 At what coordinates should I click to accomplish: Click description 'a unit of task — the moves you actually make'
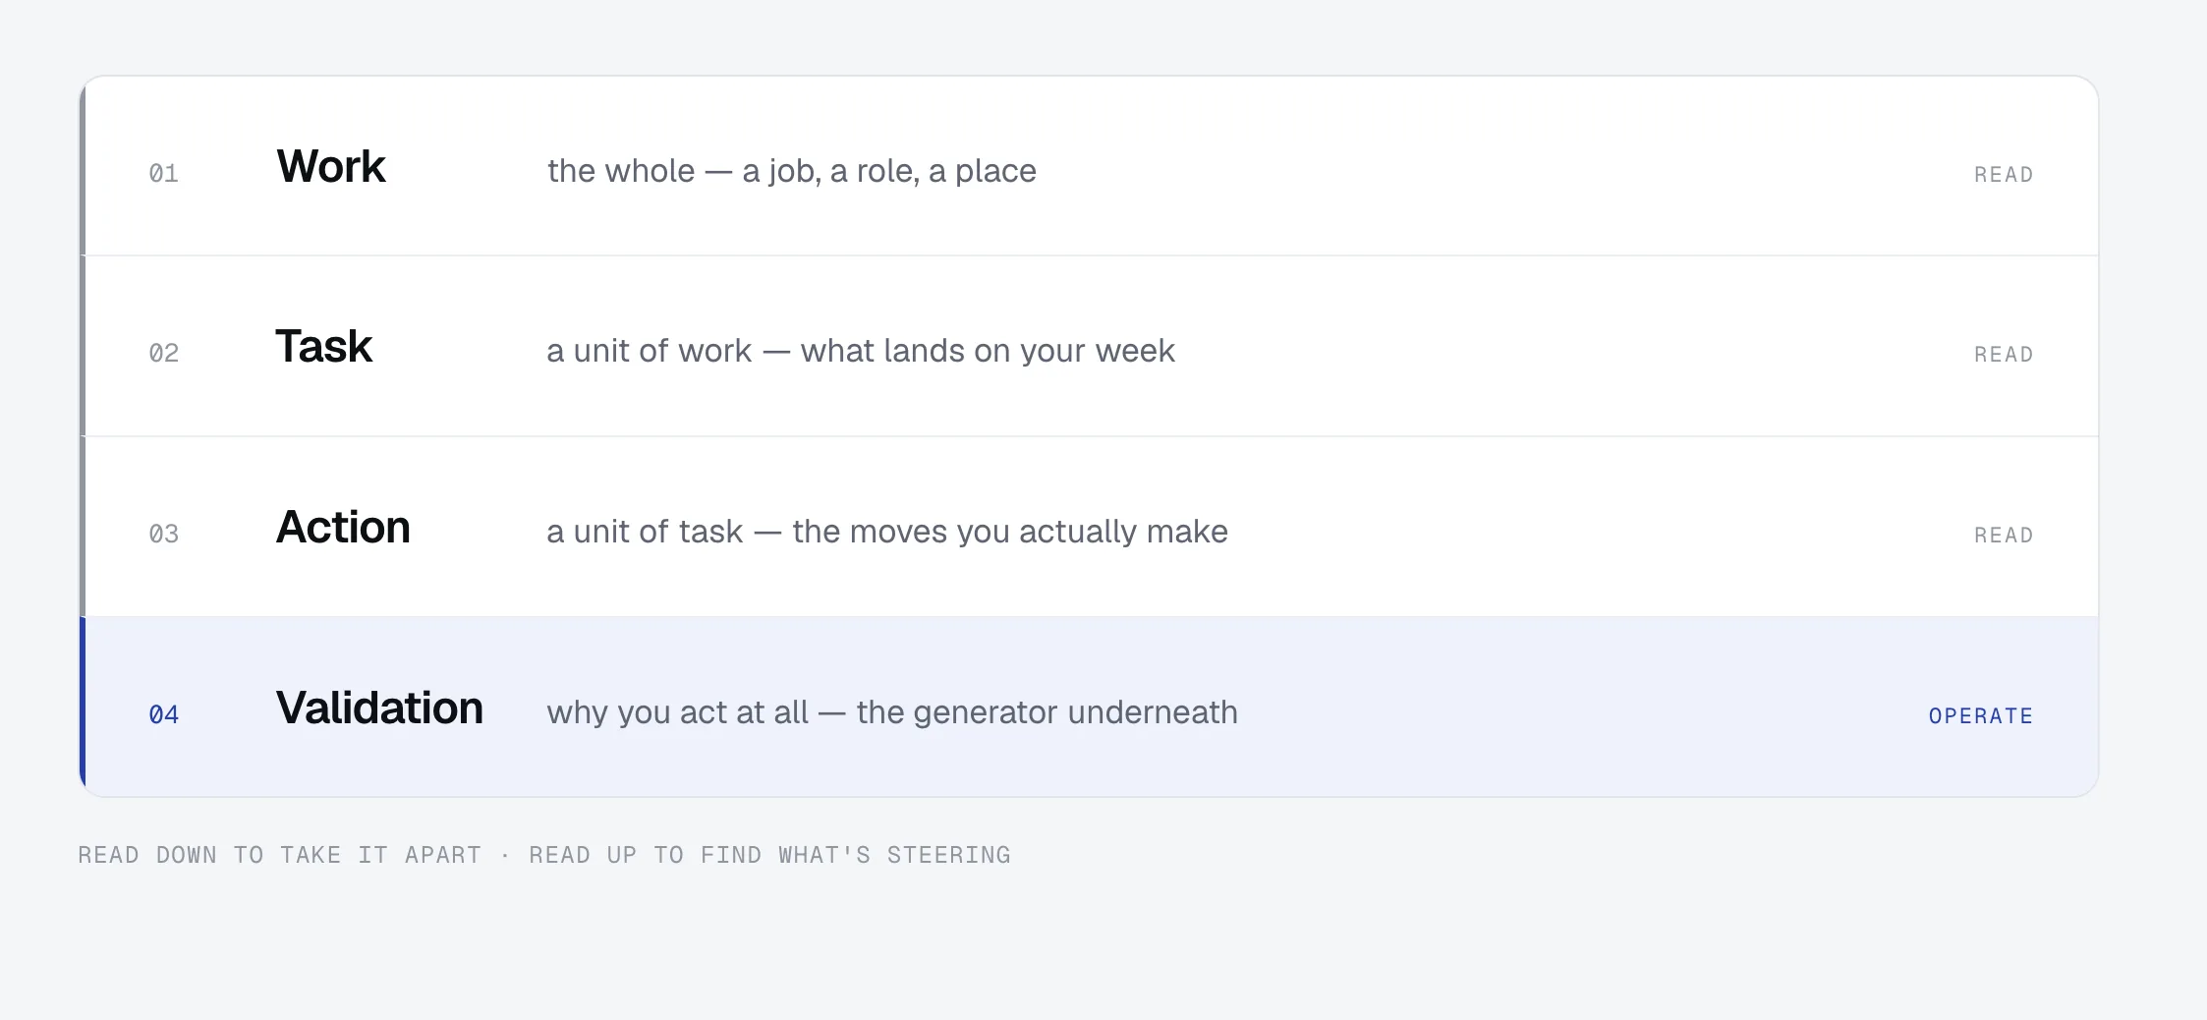click(x=887, y=532)
